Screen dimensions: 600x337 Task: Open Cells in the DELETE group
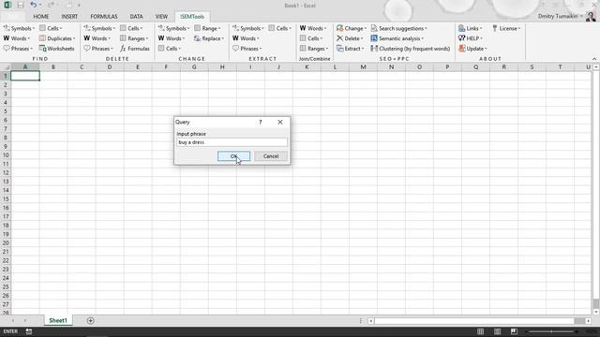pos(131,28)
